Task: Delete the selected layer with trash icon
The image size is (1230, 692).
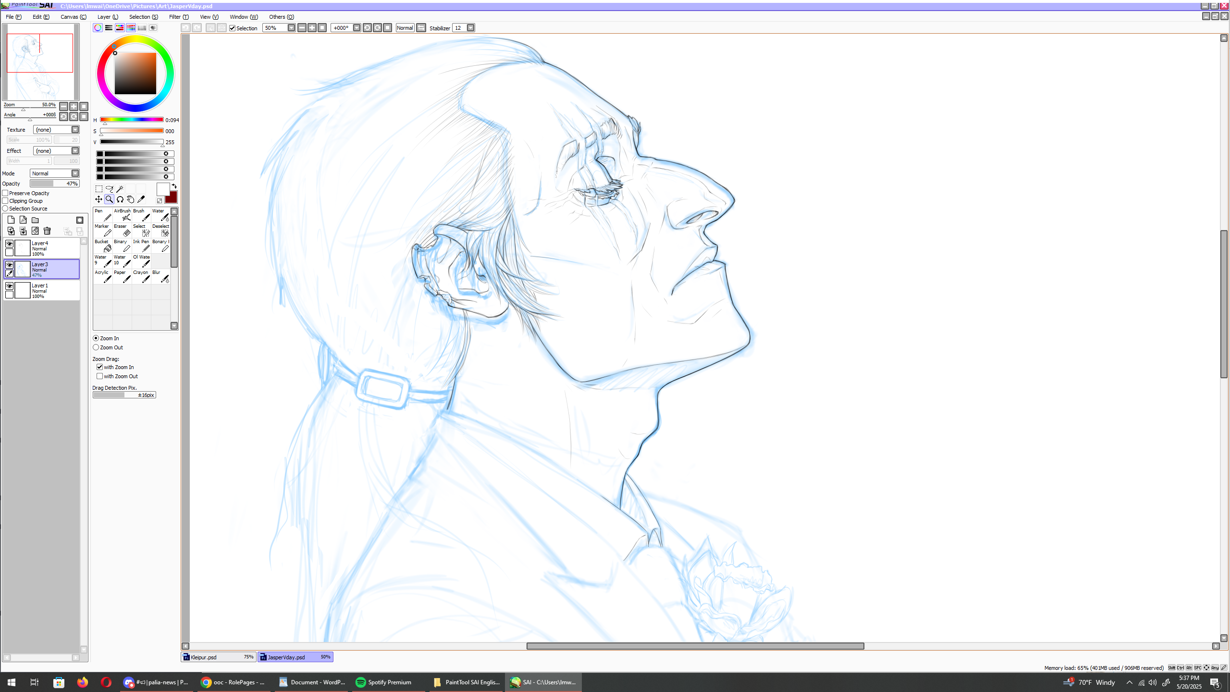Action: click(x=47, y=231)
